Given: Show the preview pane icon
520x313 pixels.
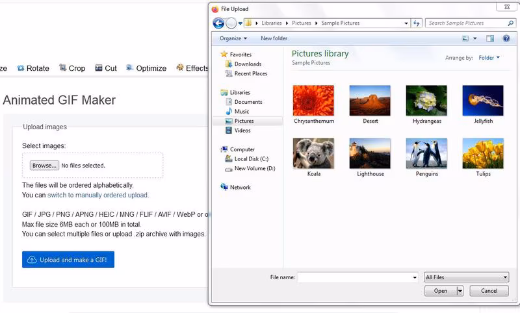Looking at the screenshot, I should click(x=490, y=38).
